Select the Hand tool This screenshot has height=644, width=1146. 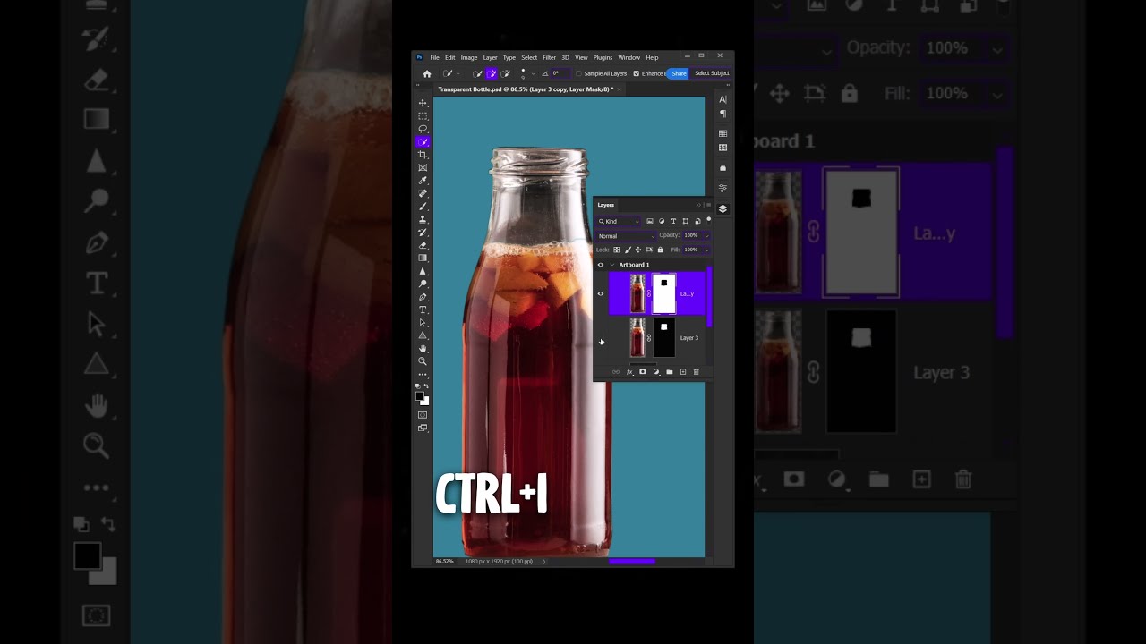coord(423,349)
